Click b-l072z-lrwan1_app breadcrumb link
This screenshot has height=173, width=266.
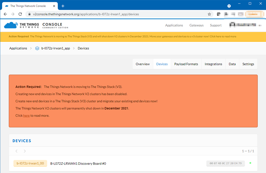(x=56, y=48)
